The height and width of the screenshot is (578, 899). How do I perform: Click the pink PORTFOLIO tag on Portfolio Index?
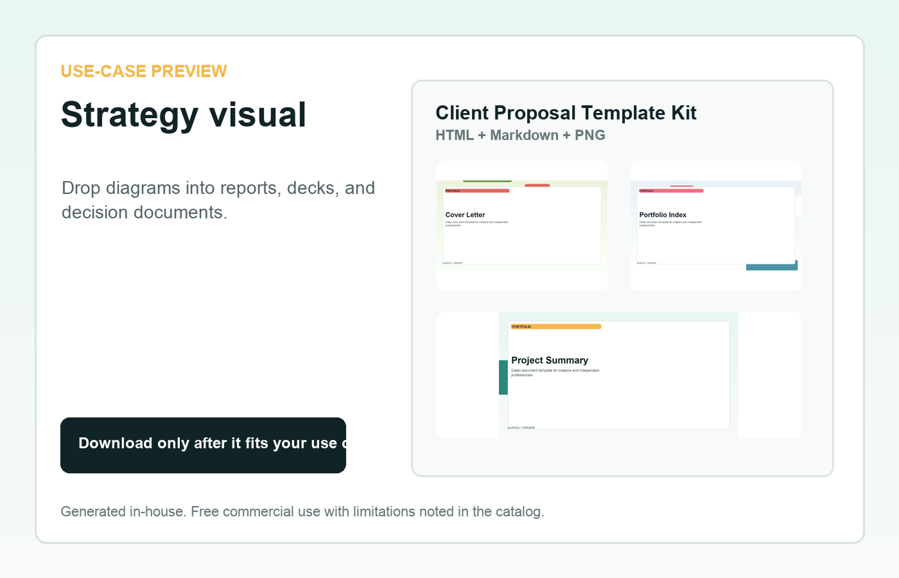(x=671, y=191)
